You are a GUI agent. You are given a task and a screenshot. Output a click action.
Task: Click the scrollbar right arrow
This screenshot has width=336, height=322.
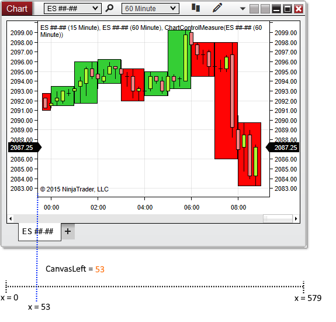click(296, 219)
